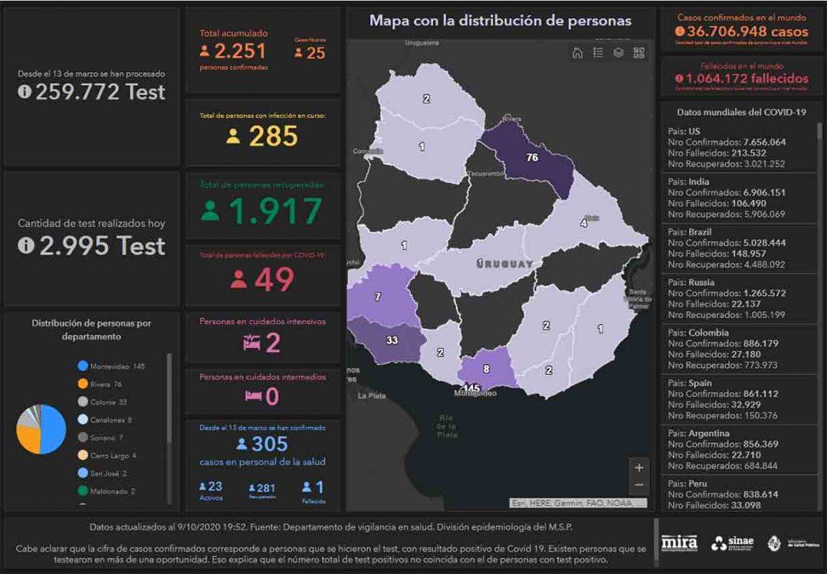
Task: Click the Colonia 33 legend entry
Action: coord(107,401)
